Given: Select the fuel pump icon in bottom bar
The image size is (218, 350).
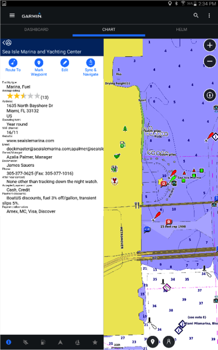Looking at the screenshot, I should click(43, 342).
